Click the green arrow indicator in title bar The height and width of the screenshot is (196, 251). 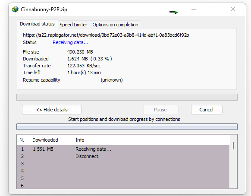pyautogui.click(x=174, y=12)
